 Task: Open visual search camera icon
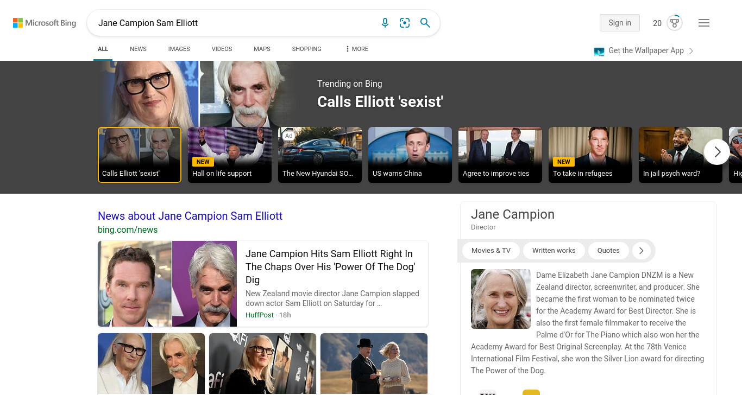point(405,23)
